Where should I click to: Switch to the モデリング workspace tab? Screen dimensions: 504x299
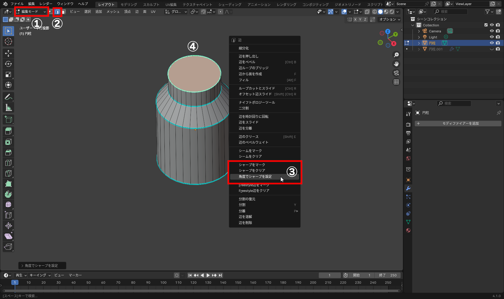[129, 4]
